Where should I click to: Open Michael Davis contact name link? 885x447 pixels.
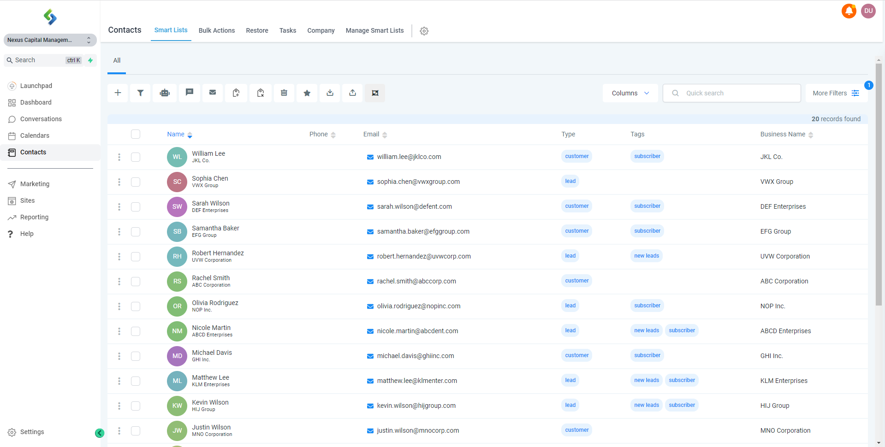coord(212,353)
